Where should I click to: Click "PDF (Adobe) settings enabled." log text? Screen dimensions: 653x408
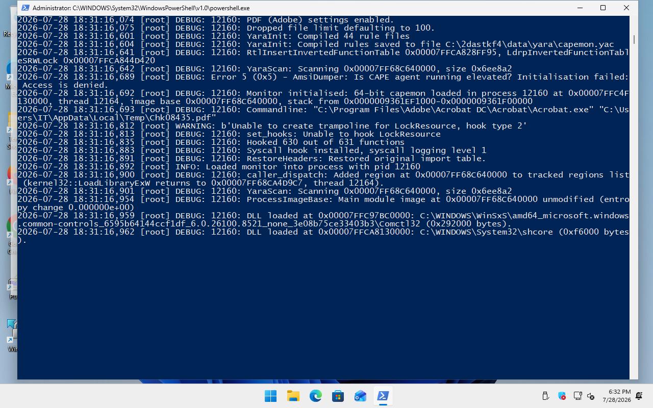pyautogui.click(x=320, y=20)
